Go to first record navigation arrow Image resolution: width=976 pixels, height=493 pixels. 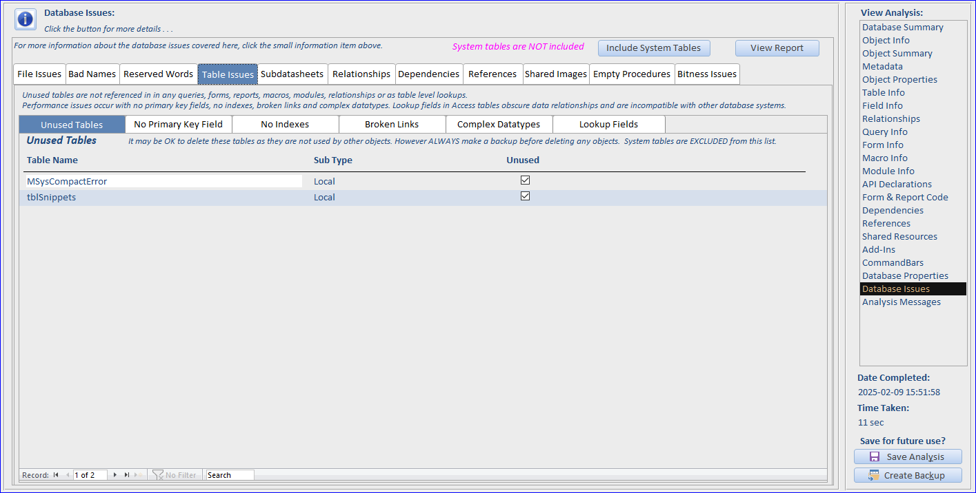click(56, 475)
